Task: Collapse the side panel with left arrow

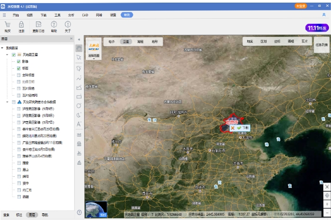Action: (79, 40)
